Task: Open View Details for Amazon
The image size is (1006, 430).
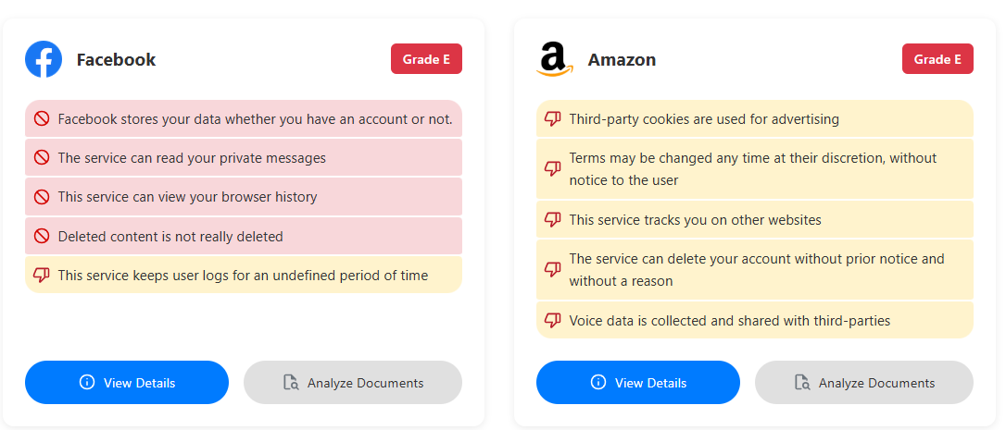Action: point(638,383)
